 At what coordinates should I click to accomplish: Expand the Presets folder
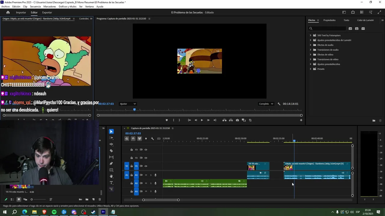(310, 69)
